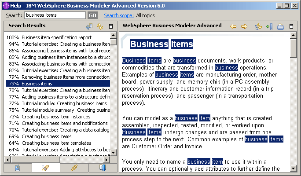
Task: Click the synchronize search results icon
Action: pyautogui.click(x=100, y=26)
